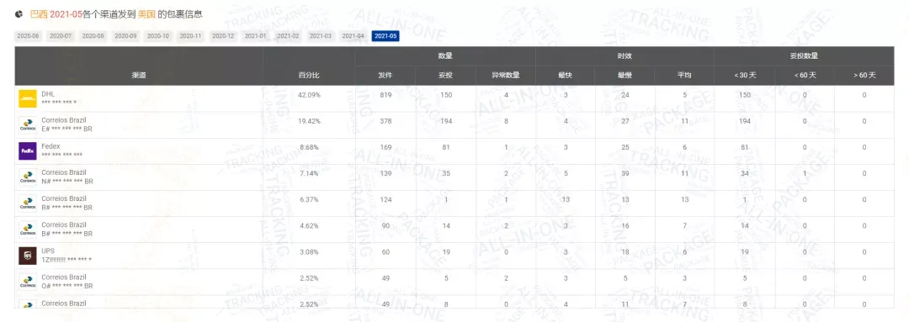Click the 异常数量 column header
This screenshot has width=909, height=322.
506,76
